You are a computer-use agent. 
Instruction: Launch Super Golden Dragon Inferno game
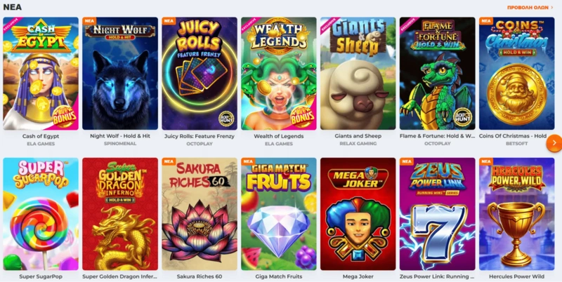(120, 214)
